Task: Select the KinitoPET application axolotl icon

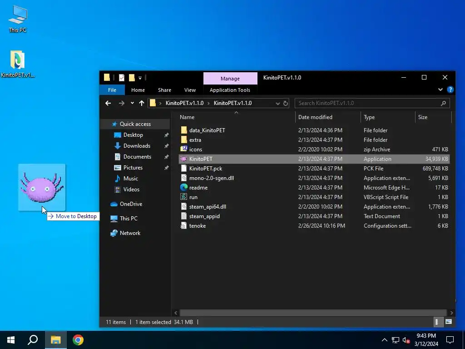Action: (x=184, y=159)
